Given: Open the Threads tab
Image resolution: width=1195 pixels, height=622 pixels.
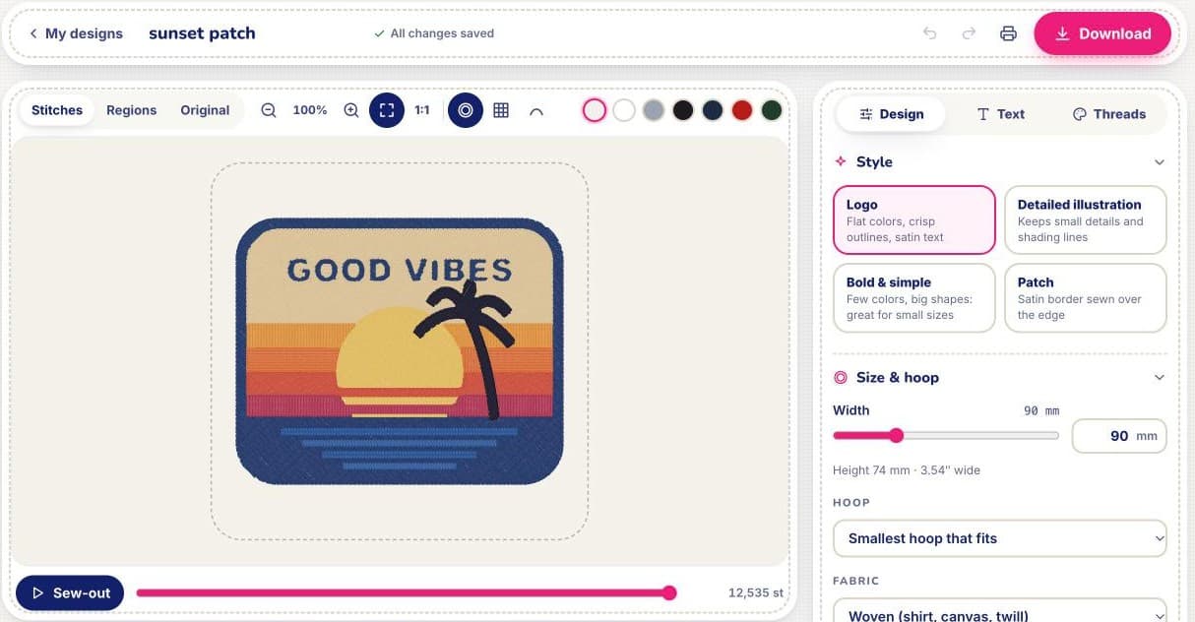Looking at the screenshot, I should [x=1109, y=114].
